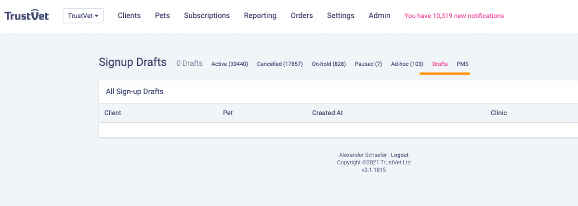Screen dimensions: 578x206
Task: Select the Drafts tab
Action: (x=440, y=64)
